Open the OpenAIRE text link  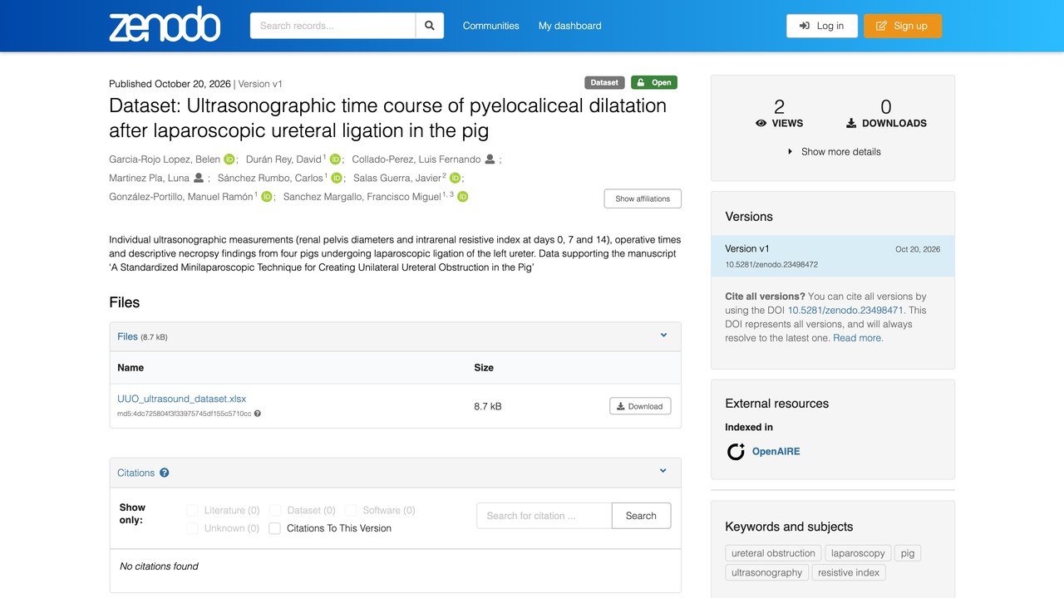pyautogui.click(x=776, y=452)
